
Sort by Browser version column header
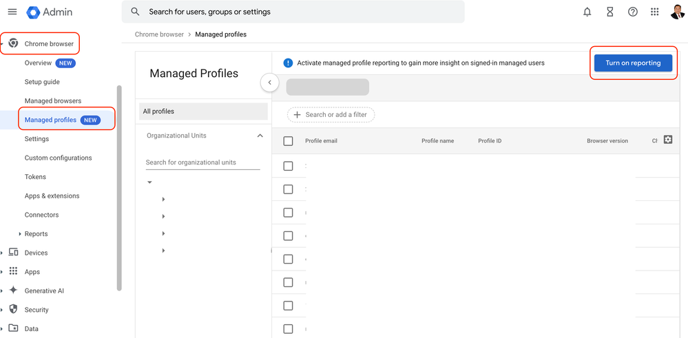[607, 140]
